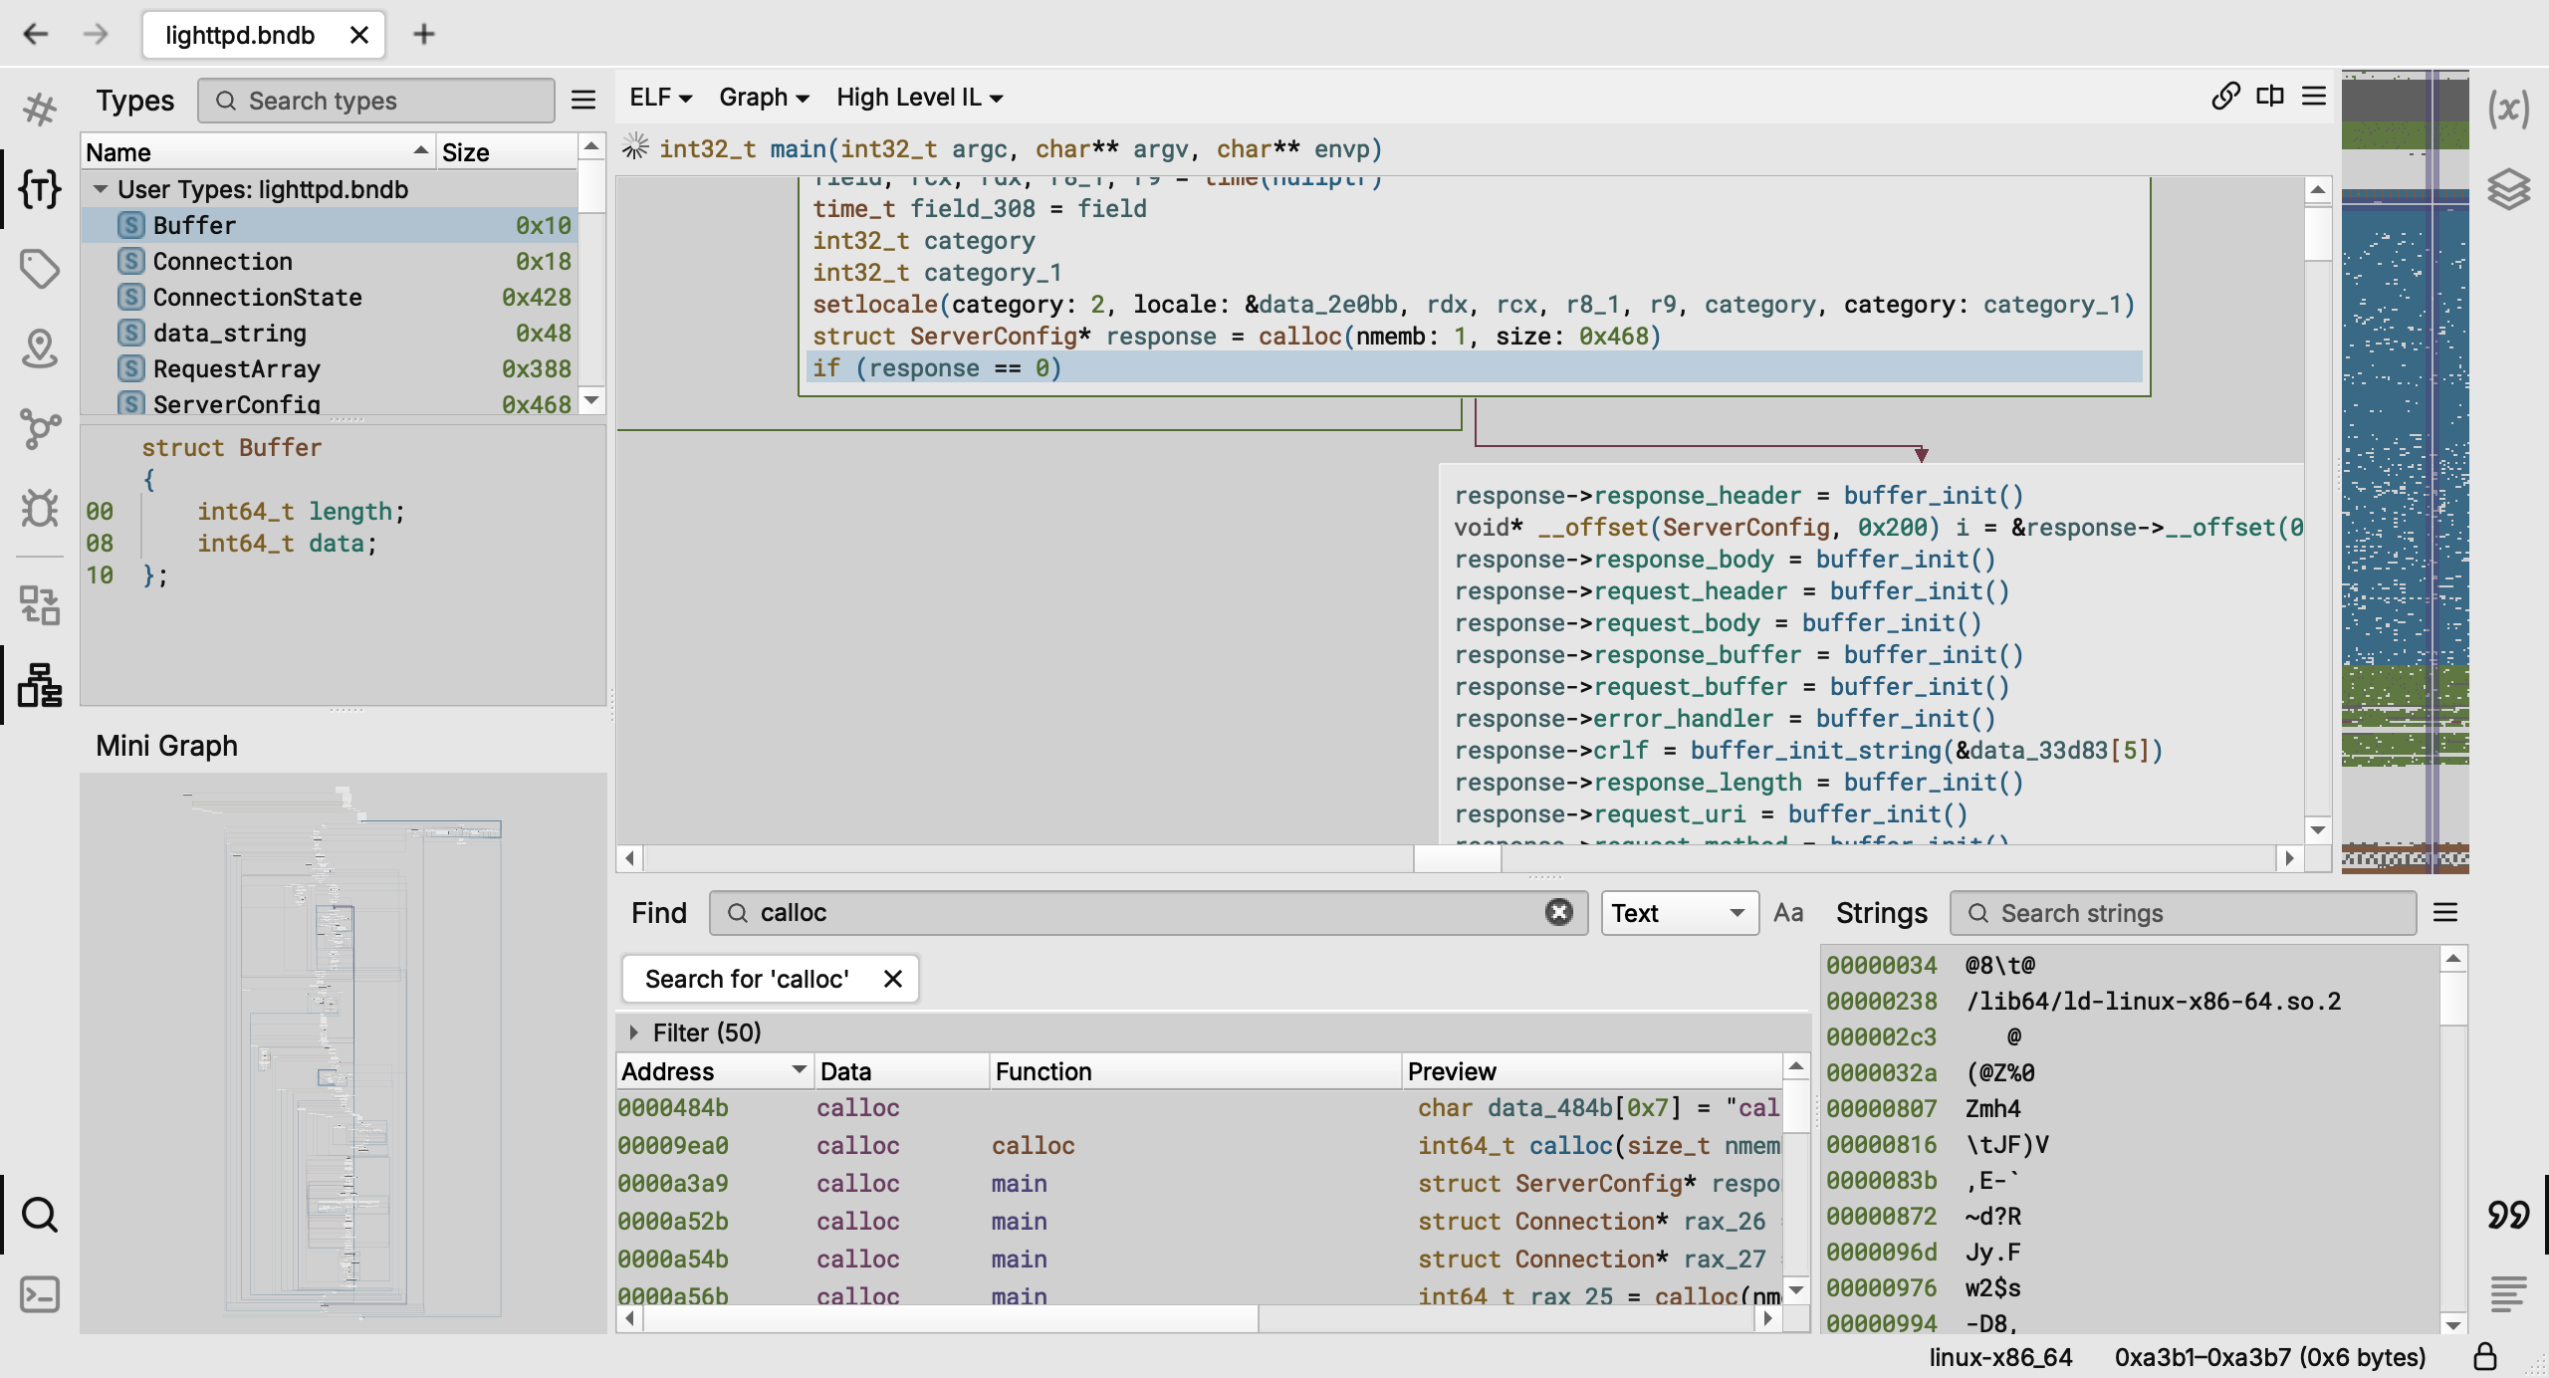Open the ELF view menu
Image resolution: width=2549 pixels, height=1378 pixels.
coord(660,98)
